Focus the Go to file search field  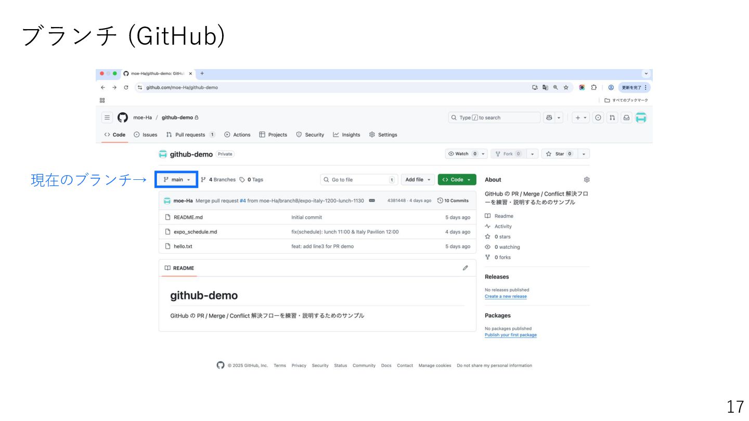coord(359,180)
